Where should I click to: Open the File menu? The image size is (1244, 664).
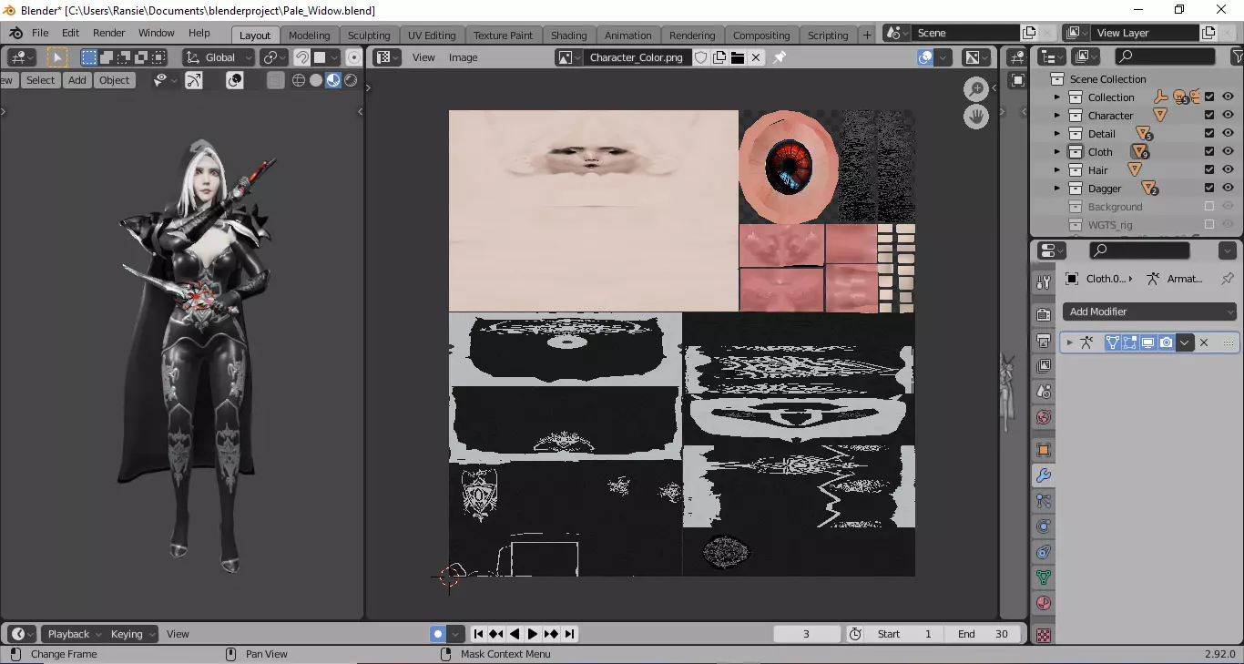(x=40, y=33)
